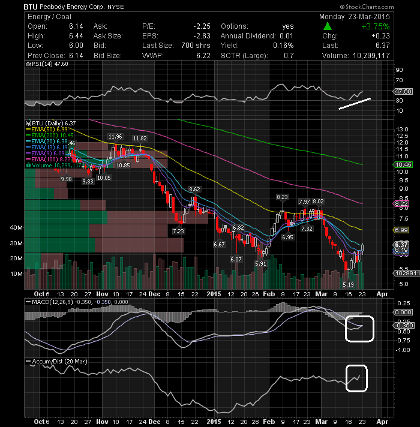Click the 5.91 price low label
This screenshot has width=420, height=427.
coord(260,263)
